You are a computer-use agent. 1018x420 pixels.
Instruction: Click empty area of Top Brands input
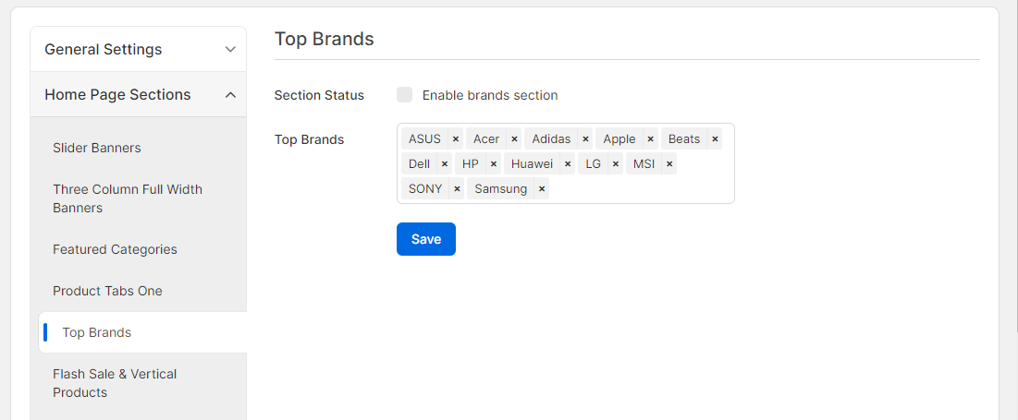638,189
